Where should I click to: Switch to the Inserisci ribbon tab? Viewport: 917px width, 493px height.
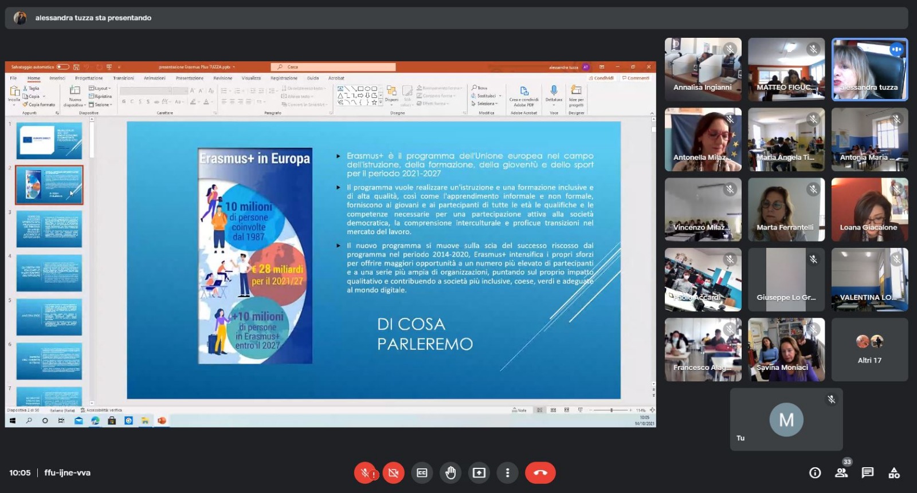pyautogui.click(x=57, y=78)
